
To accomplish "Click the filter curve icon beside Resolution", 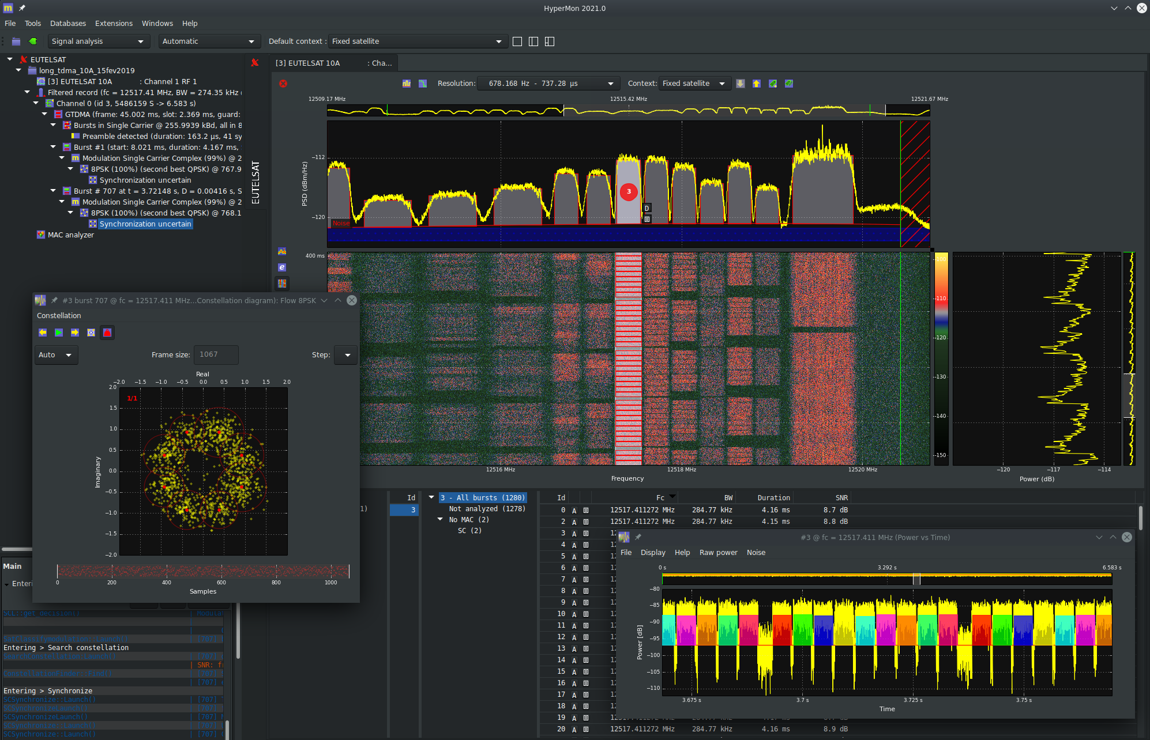I will coord(423,84).
